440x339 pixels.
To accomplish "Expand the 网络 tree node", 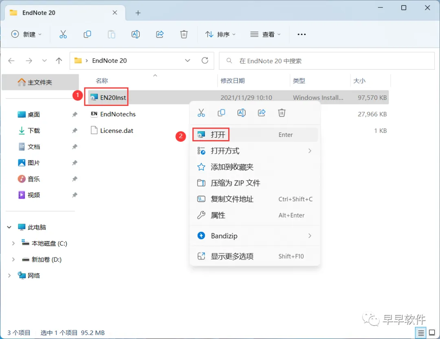I will pyautogui.click(x=9, y=275).
